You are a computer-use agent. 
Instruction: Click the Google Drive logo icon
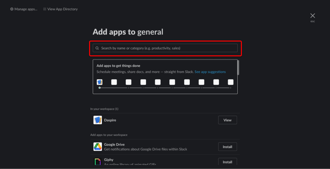(x=98, y=147)
